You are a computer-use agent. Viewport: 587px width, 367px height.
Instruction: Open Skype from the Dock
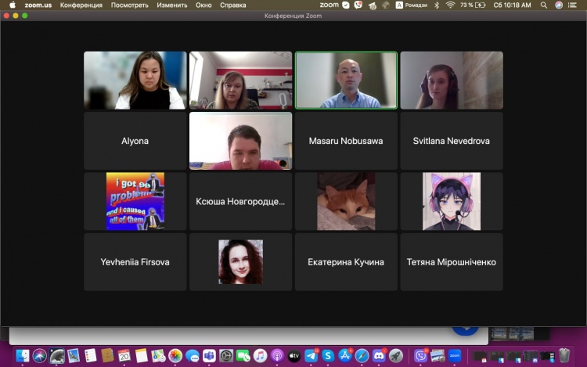coord(328,356)
